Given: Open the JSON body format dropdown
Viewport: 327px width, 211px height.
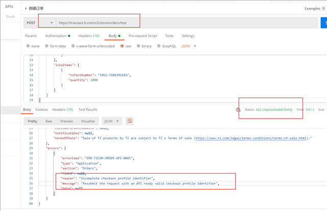Looking at the screenshot, I should coord(188,46).
